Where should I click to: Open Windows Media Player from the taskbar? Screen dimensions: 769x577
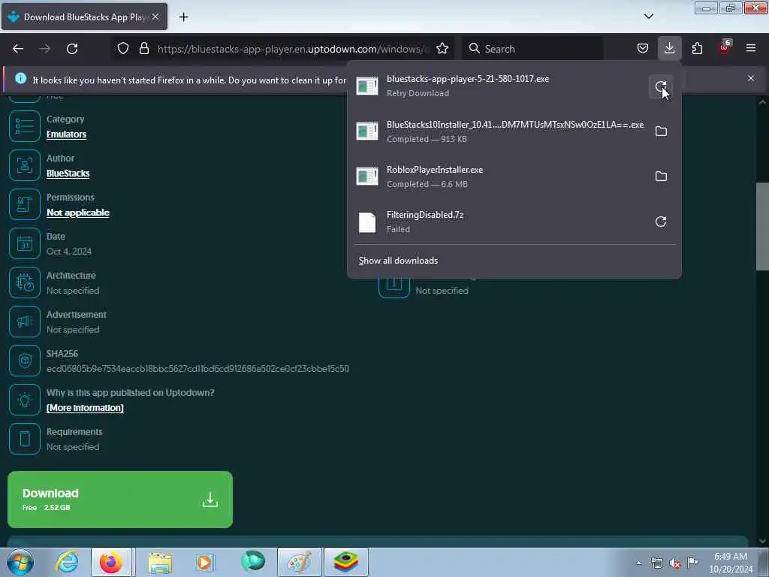click(205, 562)
